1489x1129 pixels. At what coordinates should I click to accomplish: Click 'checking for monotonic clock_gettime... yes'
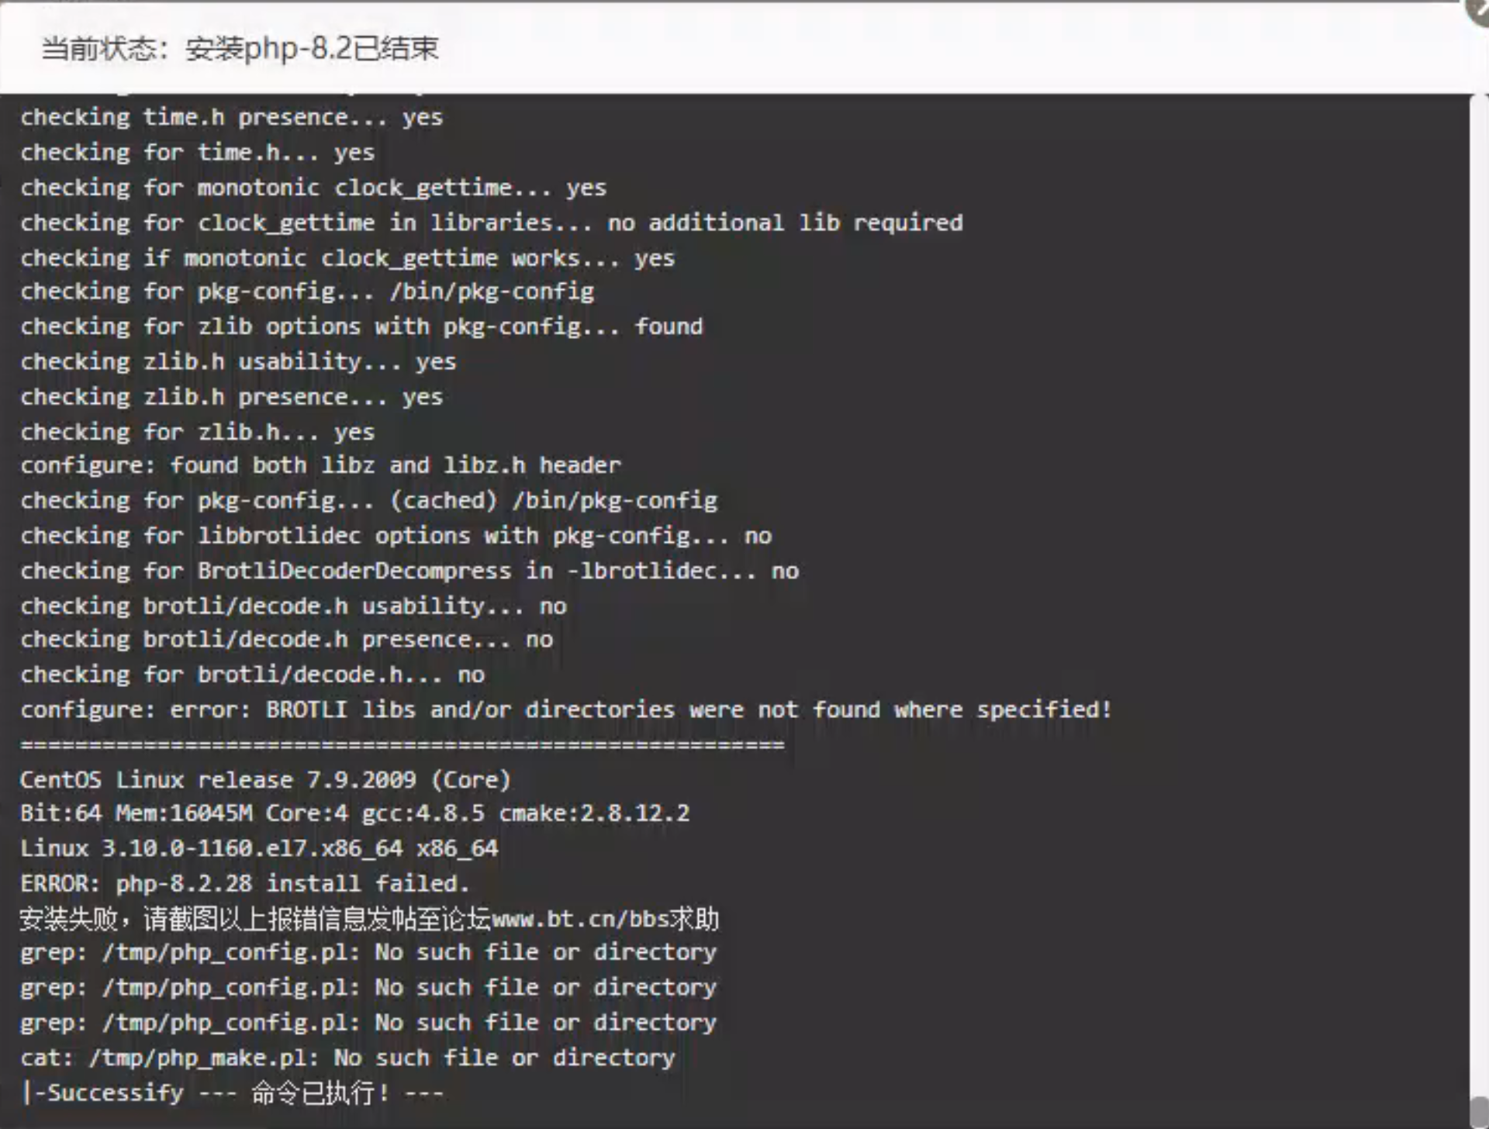(313, 188)
